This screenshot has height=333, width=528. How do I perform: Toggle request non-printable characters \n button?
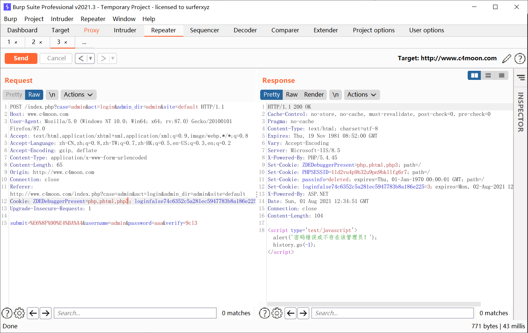coord(52,95)
